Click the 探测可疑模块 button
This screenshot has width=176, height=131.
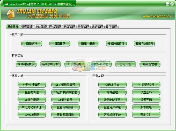click(26, 64)
